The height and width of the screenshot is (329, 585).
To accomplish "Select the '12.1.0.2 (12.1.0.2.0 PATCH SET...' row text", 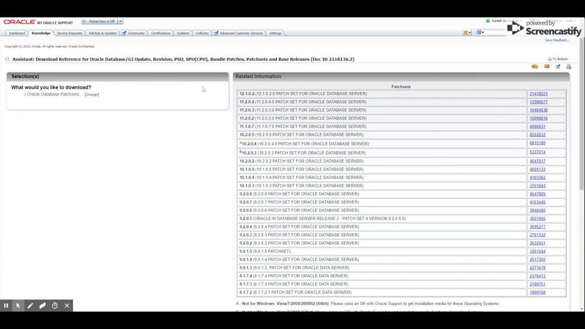I will pyautogui.click(x=303, y=94).
